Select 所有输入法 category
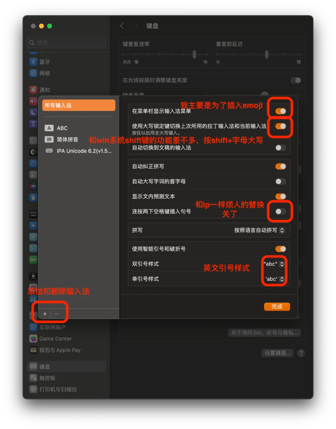Image resolution: width=336 pixels, height=429 pixels. tap(79, 105)
